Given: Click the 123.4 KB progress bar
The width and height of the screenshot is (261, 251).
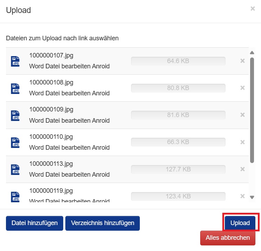Looking at the screenshot, I should (x=178, y=196).
